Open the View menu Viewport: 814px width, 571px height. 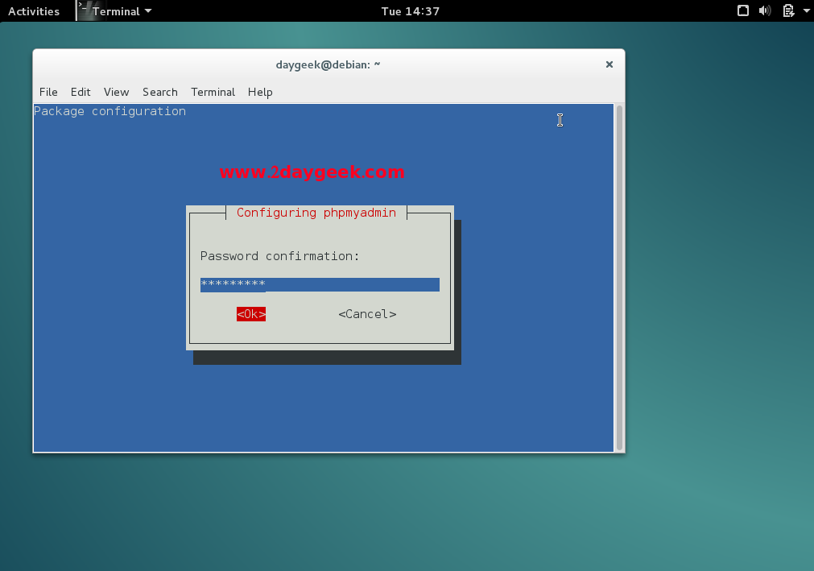[116, 92]
